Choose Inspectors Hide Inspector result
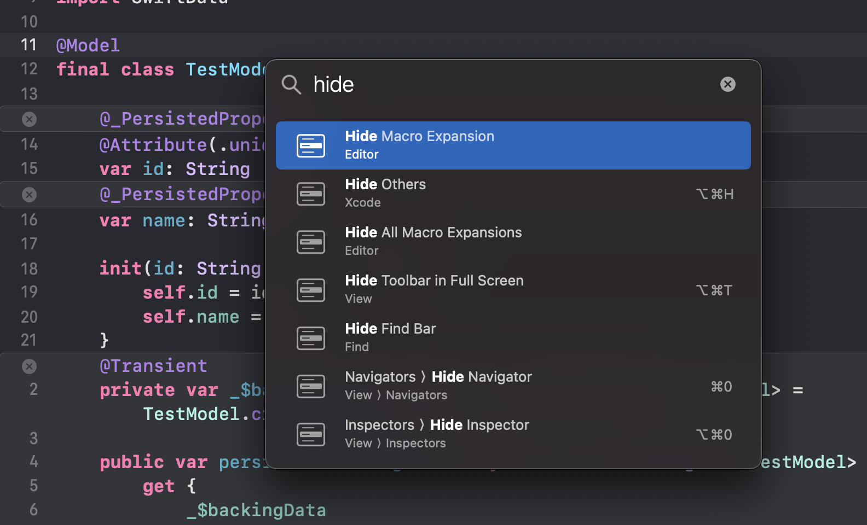This screenshot has width=867, height=525. click(x=513, y=434)
